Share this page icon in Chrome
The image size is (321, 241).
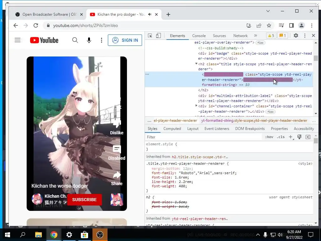pos(259,25)
